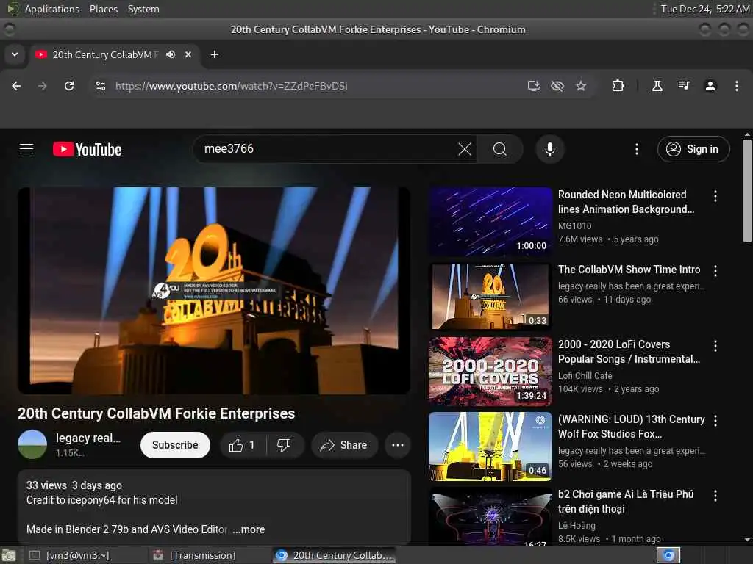The height and width of the screenshot is (564, 753).
Task: Dislike the video with thumbs down
Action: click(x=285, y=445)
